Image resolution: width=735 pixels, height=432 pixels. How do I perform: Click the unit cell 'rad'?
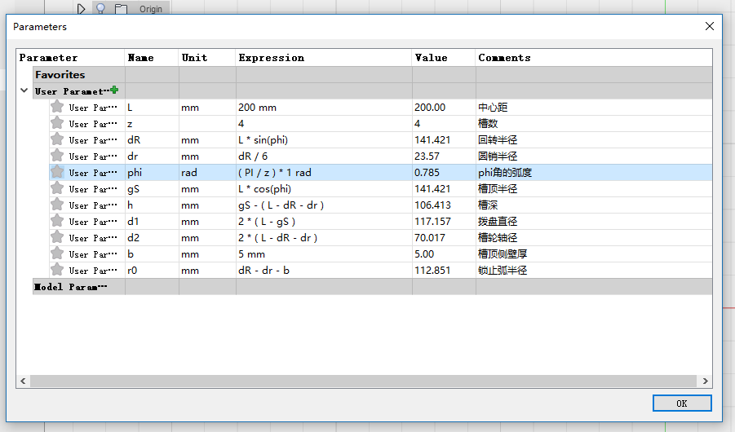[x=207, y=173]
